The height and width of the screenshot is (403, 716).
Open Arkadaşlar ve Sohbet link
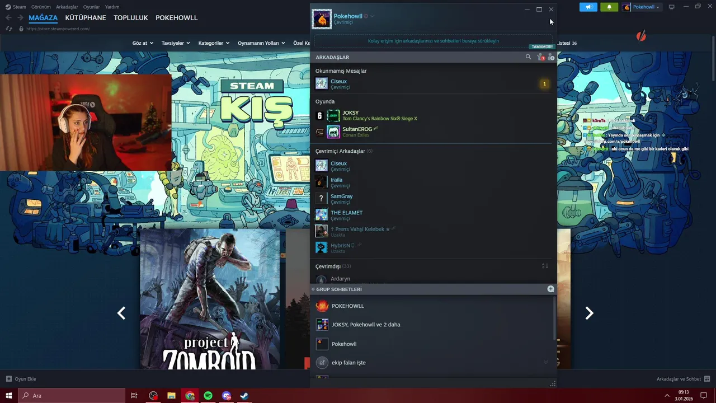pos(679,379)
